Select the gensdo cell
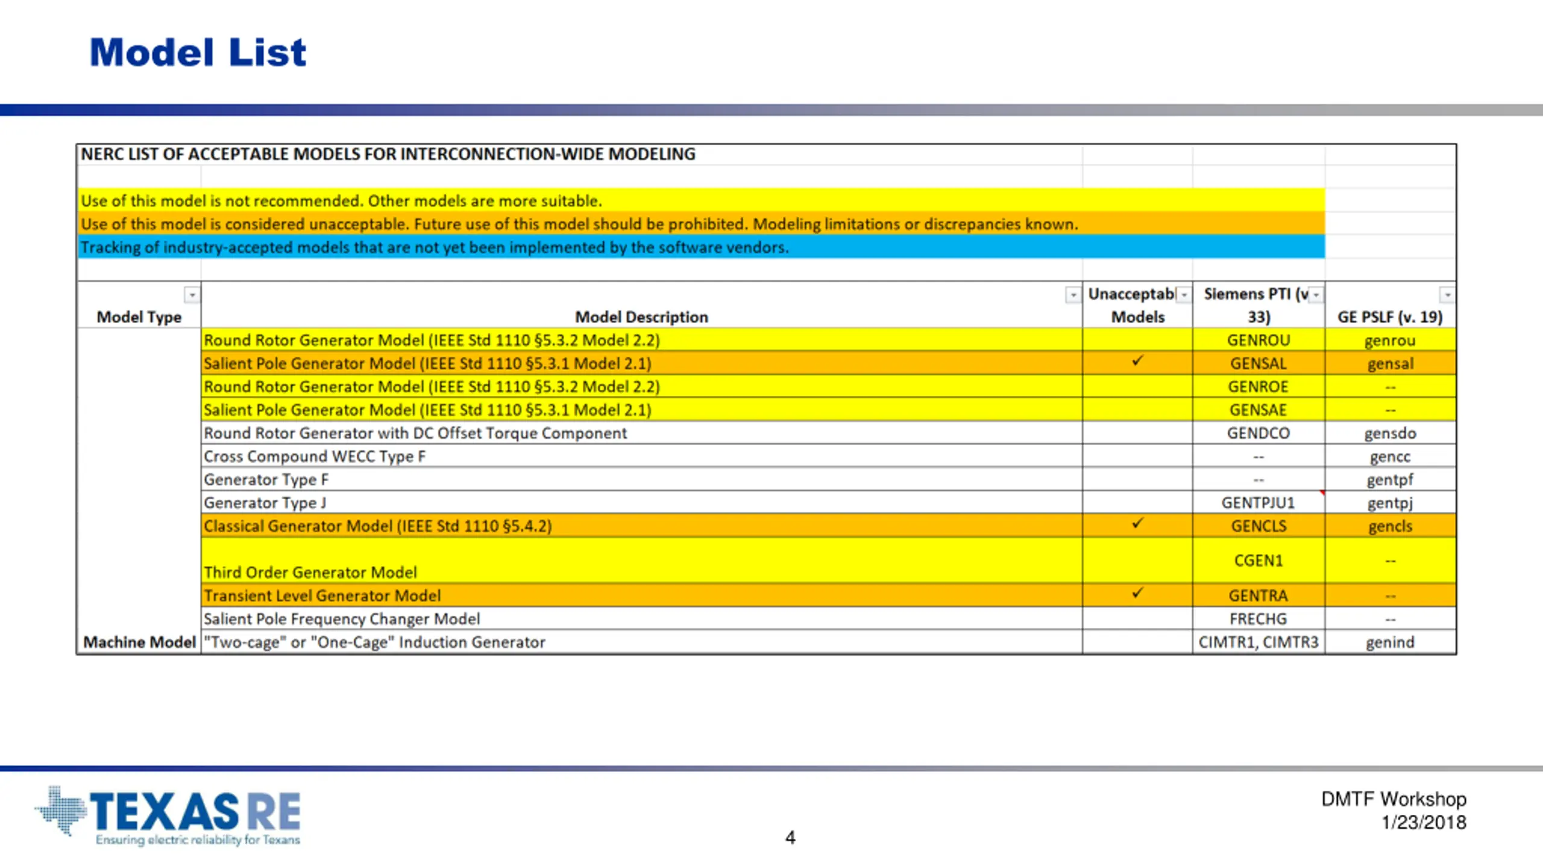The width and height of the screenshot is (1543, 868). 1390,433
